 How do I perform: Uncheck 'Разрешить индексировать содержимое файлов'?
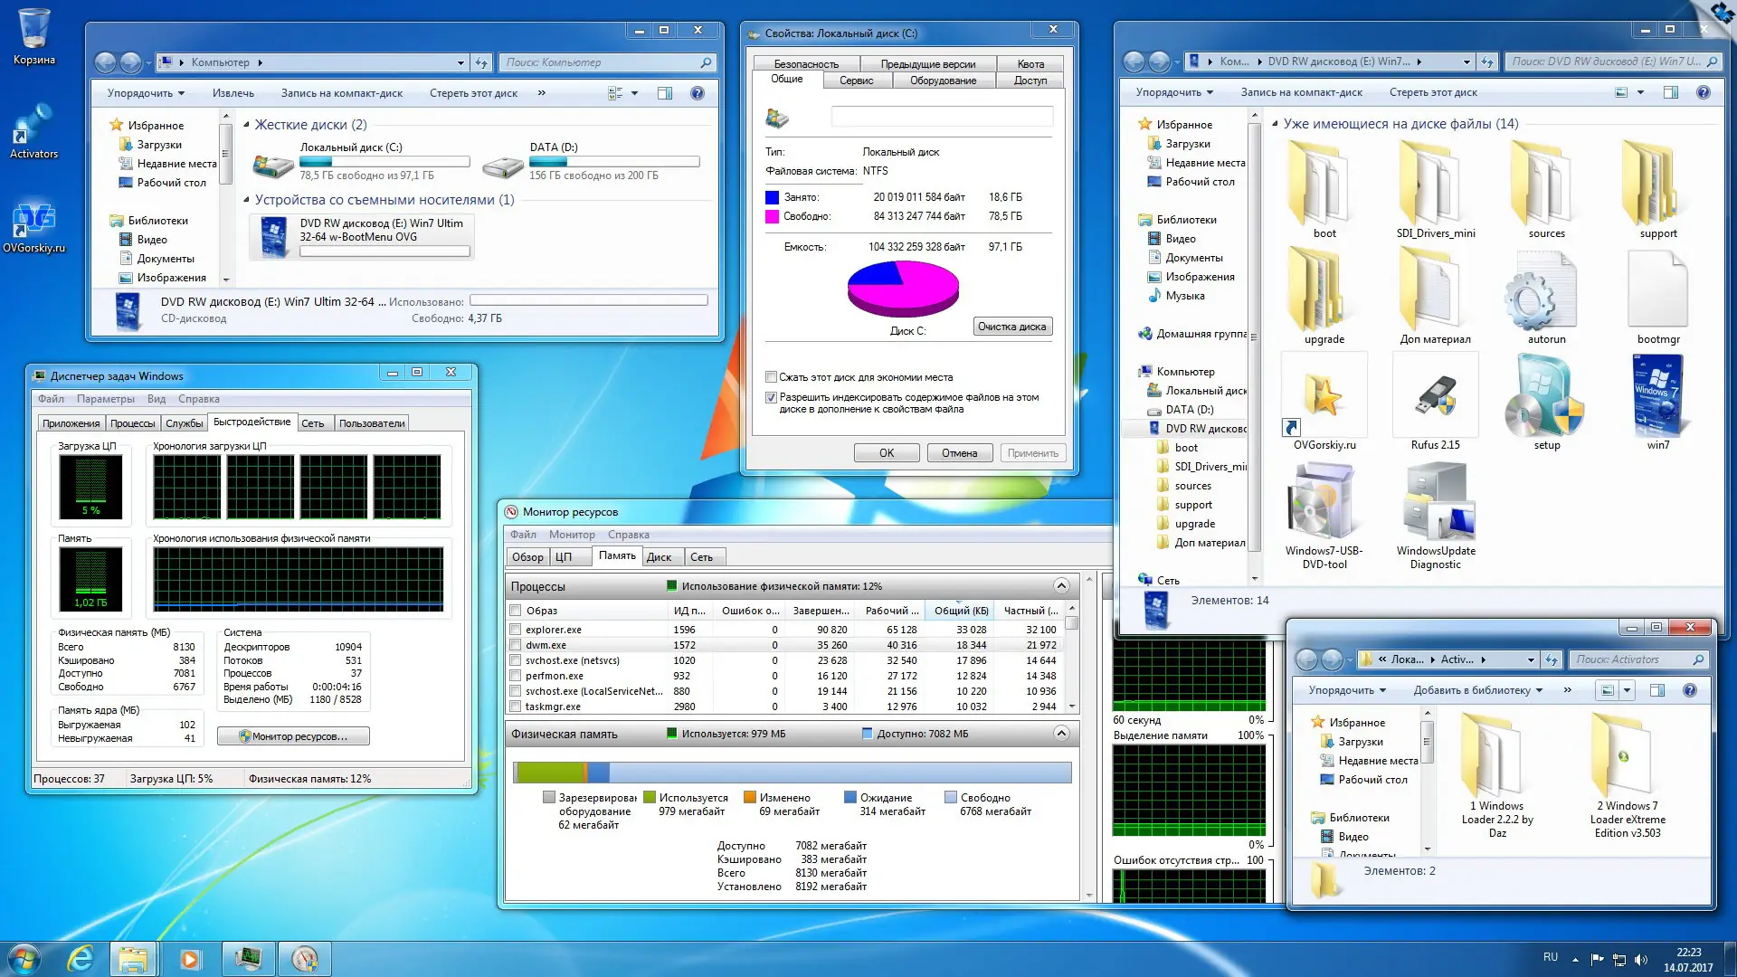tap(772, 397)
